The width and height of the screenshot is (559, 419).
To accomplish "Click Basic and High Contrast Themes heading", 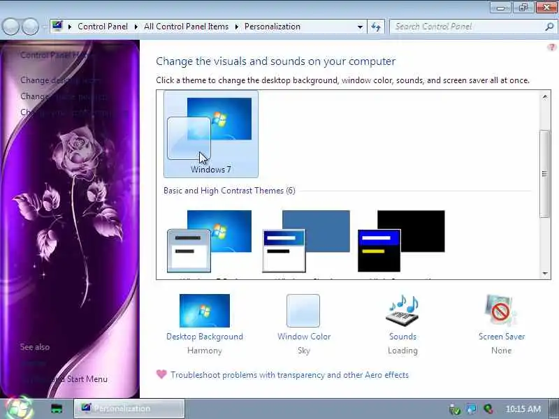I will pyautogui.click(x=229, y=191).
